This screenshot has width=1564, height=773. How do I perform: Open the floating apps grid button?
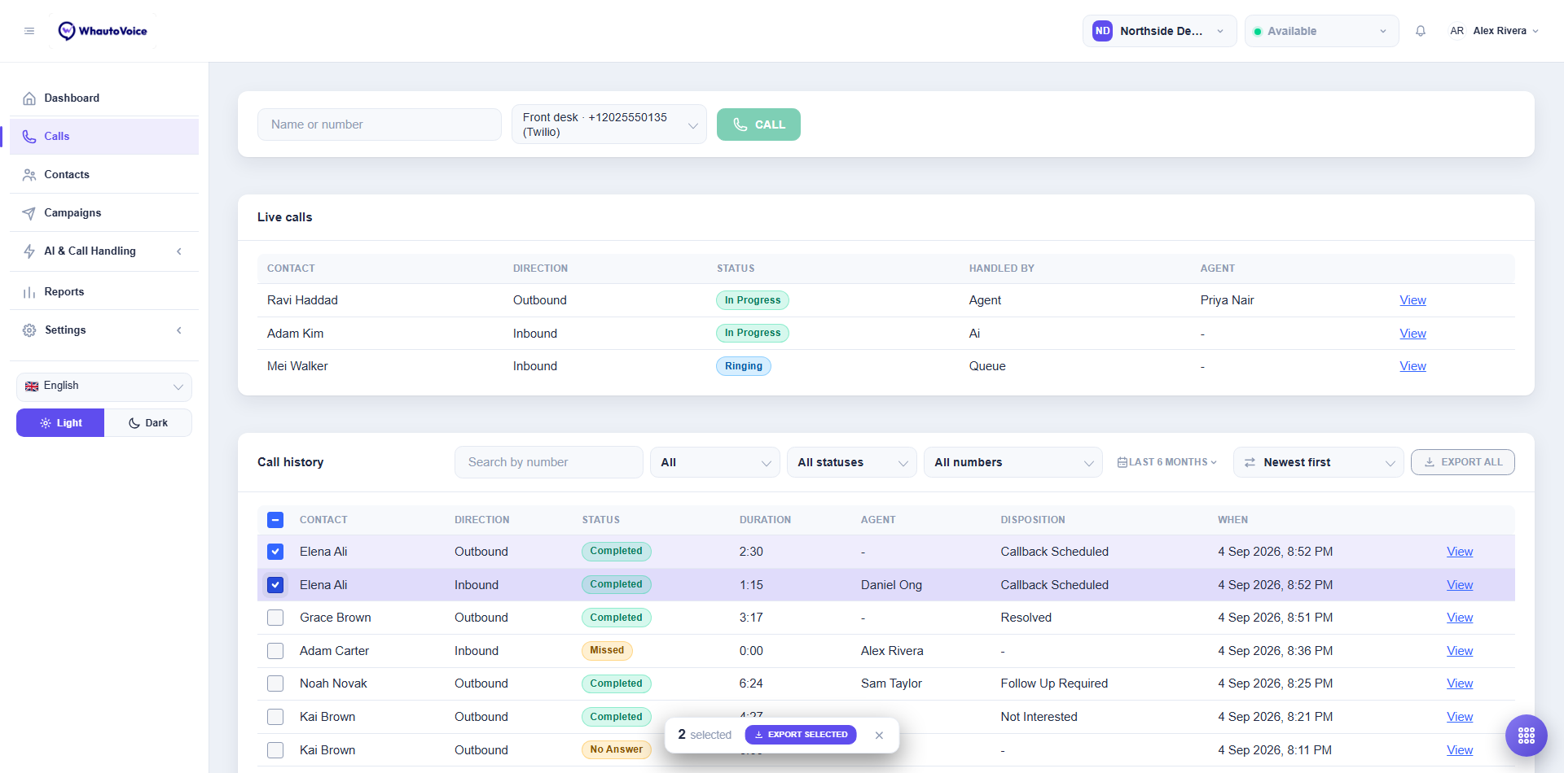(1527, 736)
